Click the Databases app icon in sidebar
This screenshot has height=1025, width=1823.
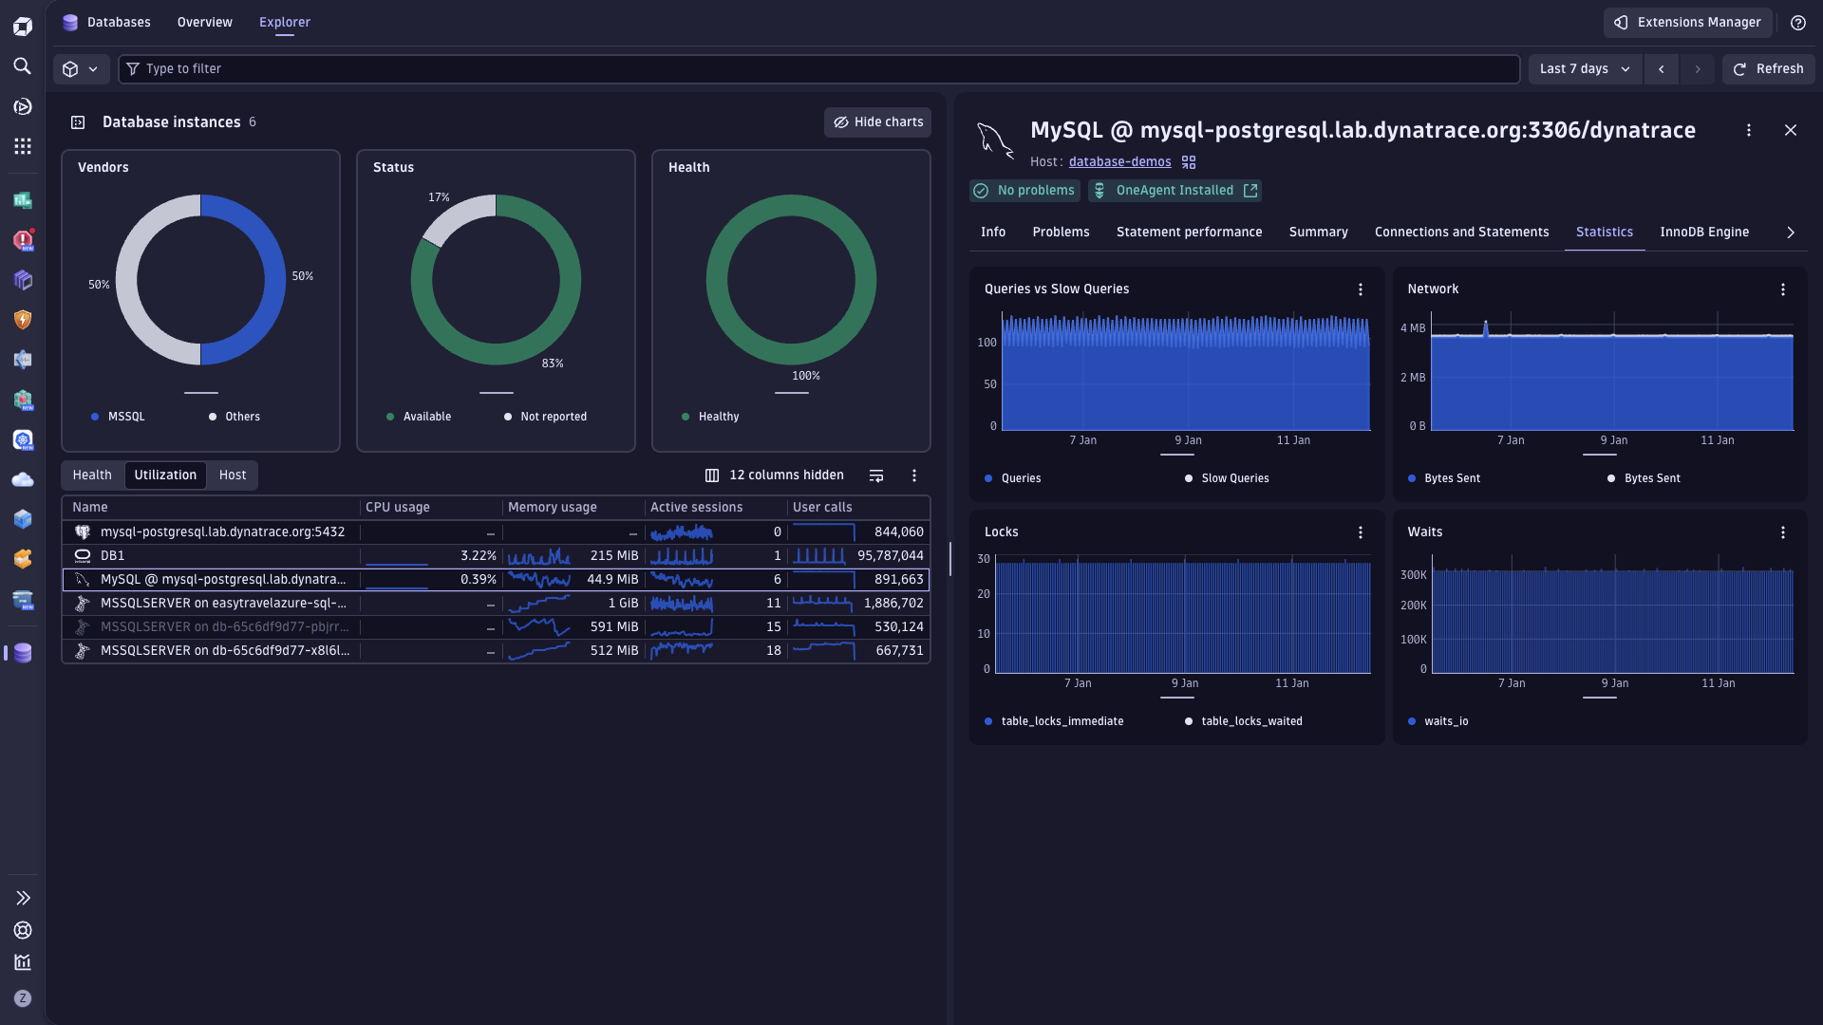coord(23,653)
